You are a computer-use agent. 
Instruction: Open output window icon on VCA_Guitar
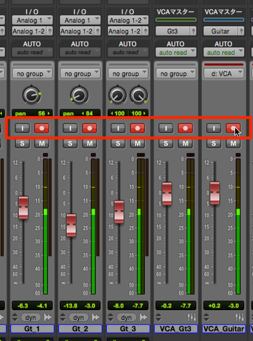coord(240,318)
